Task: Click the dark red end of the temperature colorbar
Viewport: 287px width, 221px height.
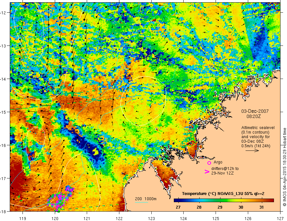Action: tap(271, 201)
